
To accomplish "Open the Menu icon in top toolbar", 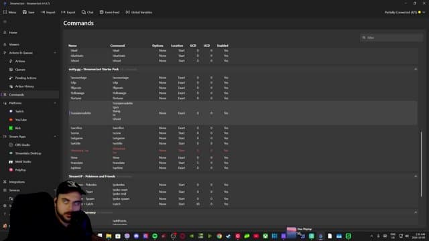I will [x=9, y=12].
